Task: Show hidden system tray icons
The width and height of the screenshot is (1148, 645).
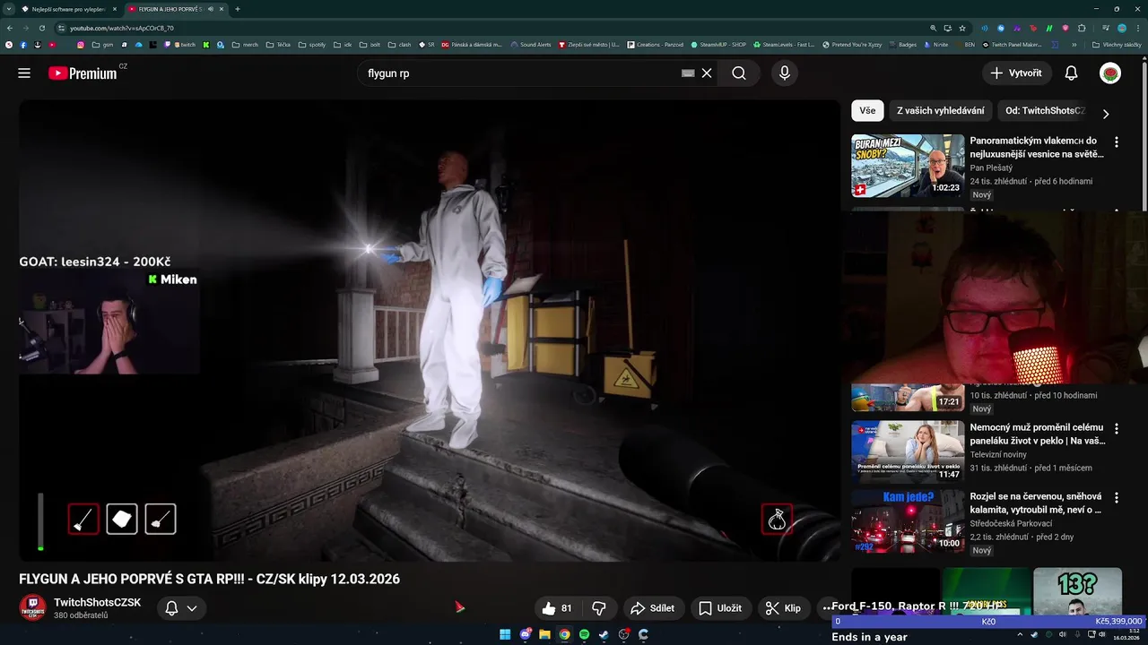Action: [1020, 634]
